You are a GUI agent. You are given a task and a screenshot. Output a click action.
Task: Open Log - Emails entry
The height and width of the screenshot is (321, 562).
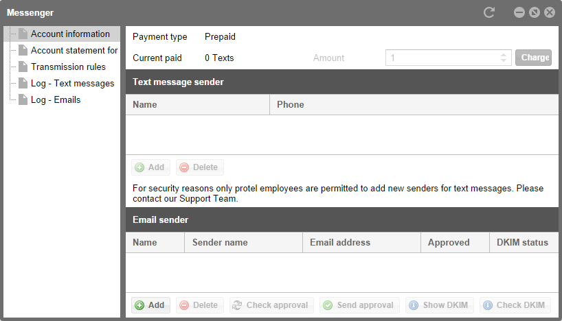pyautogui.click(x=56, y=100)
